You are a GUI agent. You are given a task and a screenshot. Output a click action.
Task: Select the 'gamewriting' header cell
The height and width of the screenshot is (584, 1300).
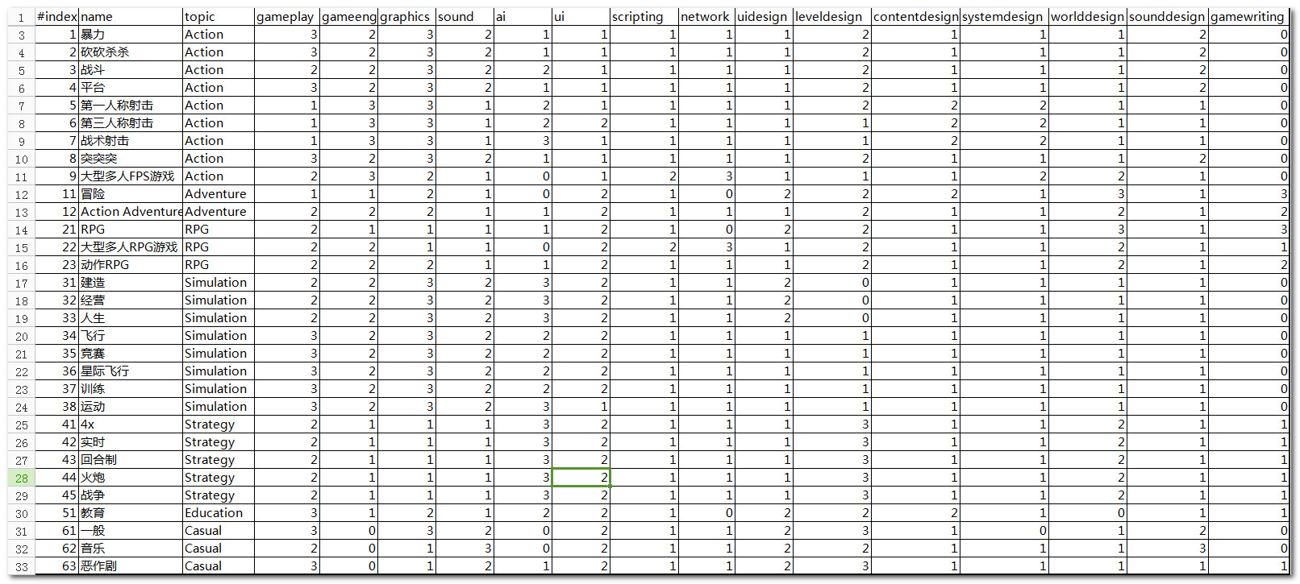tap(1248, 17)
